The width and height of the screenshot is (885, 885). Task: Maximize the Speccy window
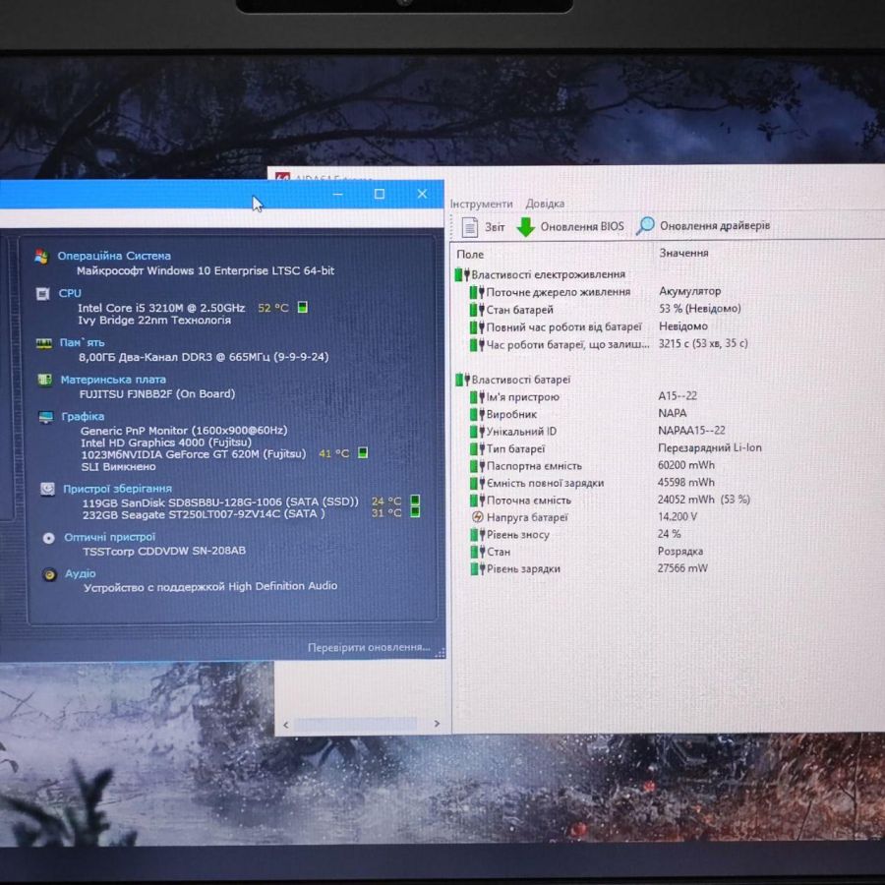click(380, 194)
